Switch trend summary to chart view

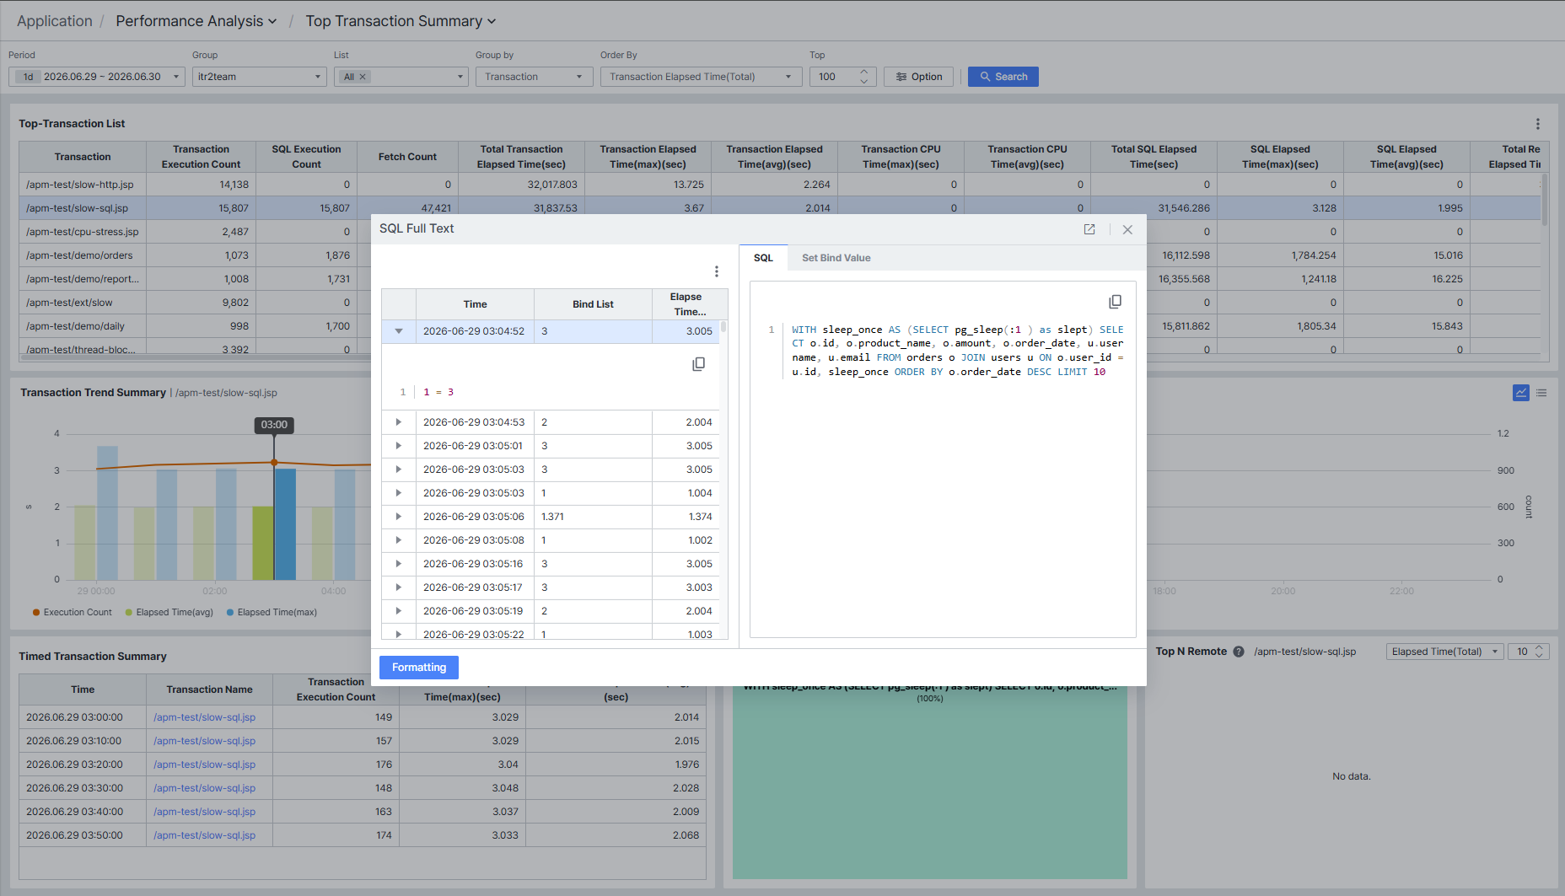(x=1521, y=393)
